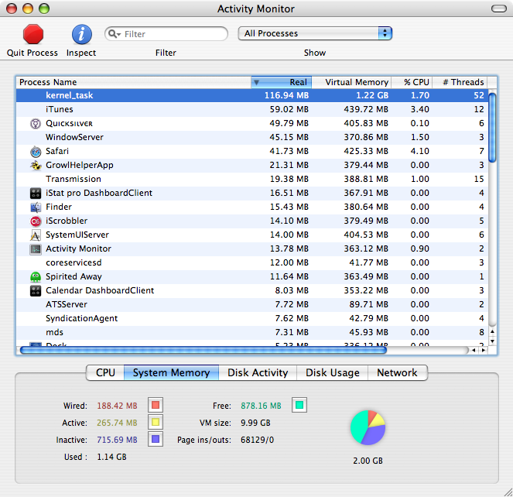The height and width of the screenshot is (497, 513).
Task: Select the coreservicesd process row
Action: (x=252, y=262)
